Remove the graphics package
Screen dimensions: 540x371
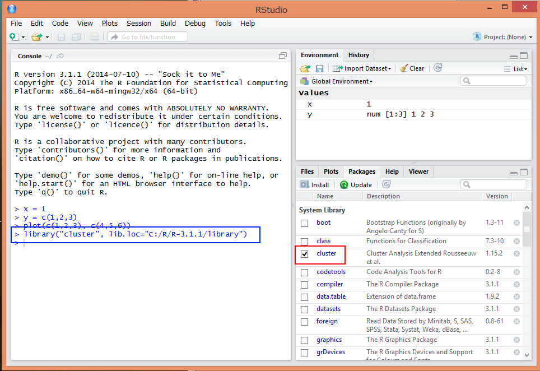(x=516, y=340)
